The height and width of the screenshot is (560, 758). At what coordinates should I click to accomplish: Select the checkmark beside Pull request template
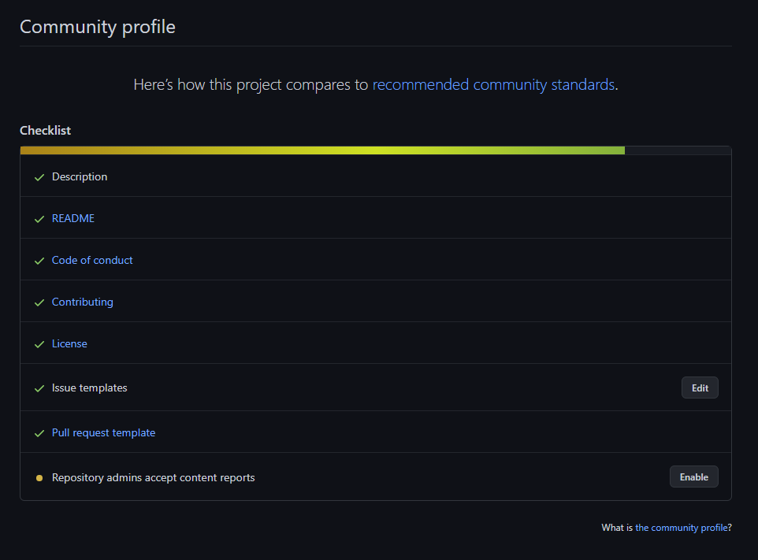pos(39,432)
